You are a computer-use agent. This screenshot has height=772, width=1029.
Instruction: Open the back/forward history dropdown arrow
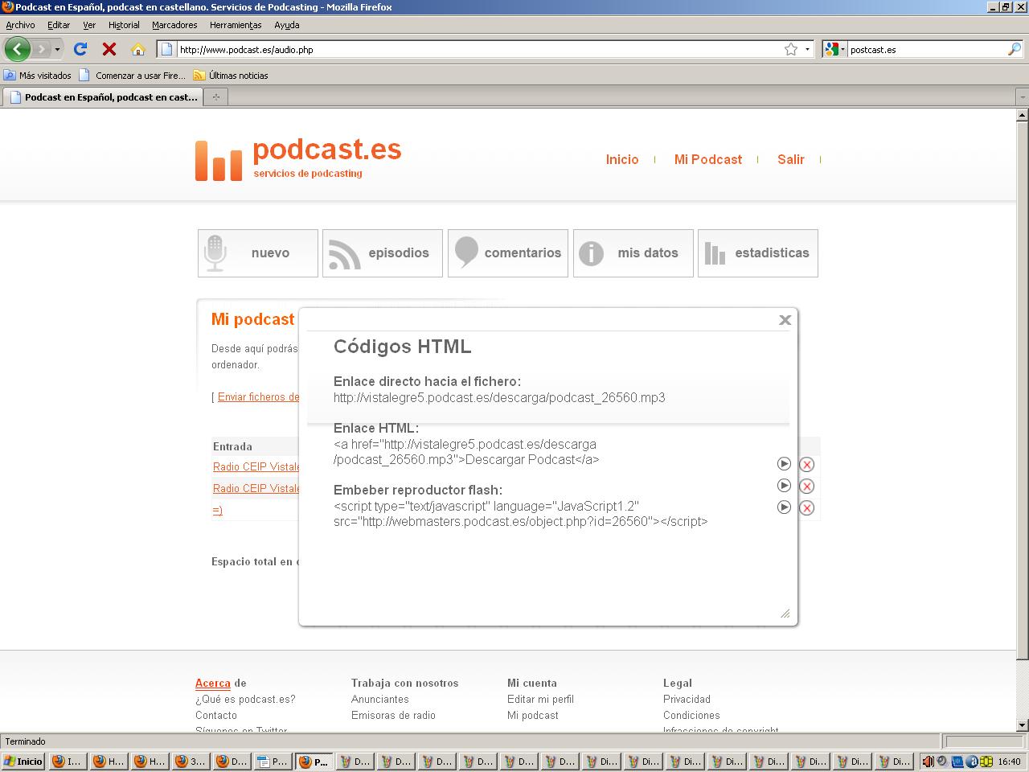point(57,49)
